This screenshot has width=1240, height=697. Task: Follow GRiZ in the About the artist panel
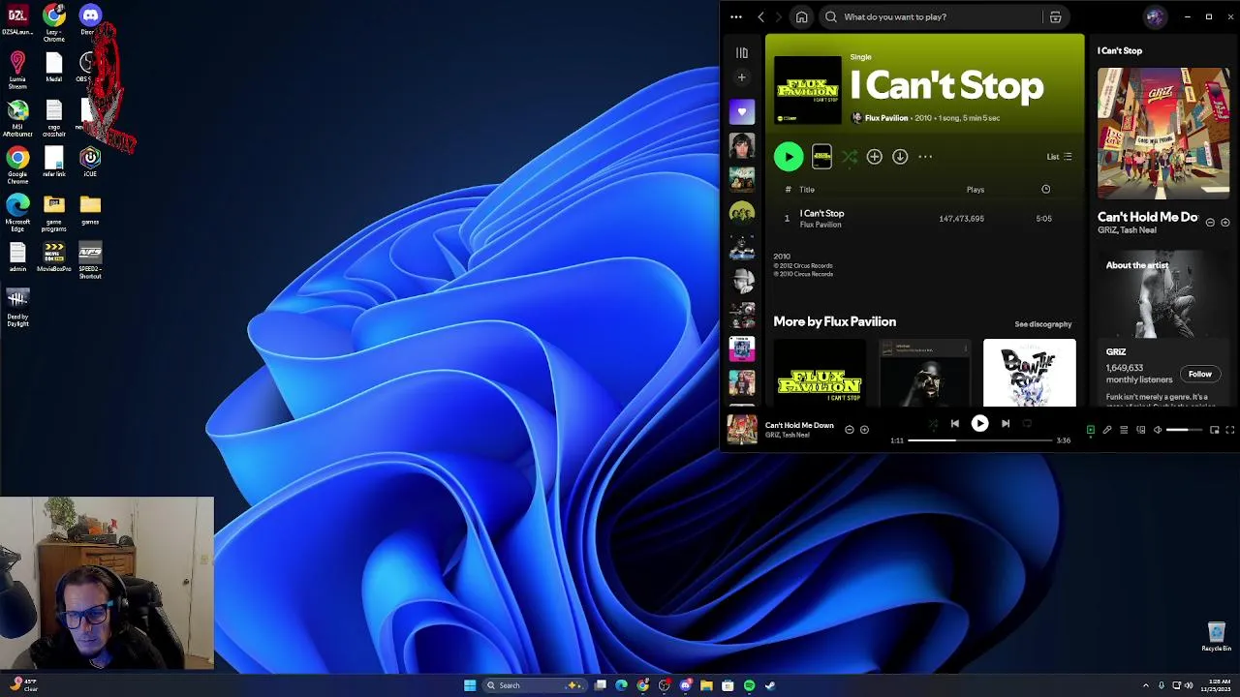1200,375
